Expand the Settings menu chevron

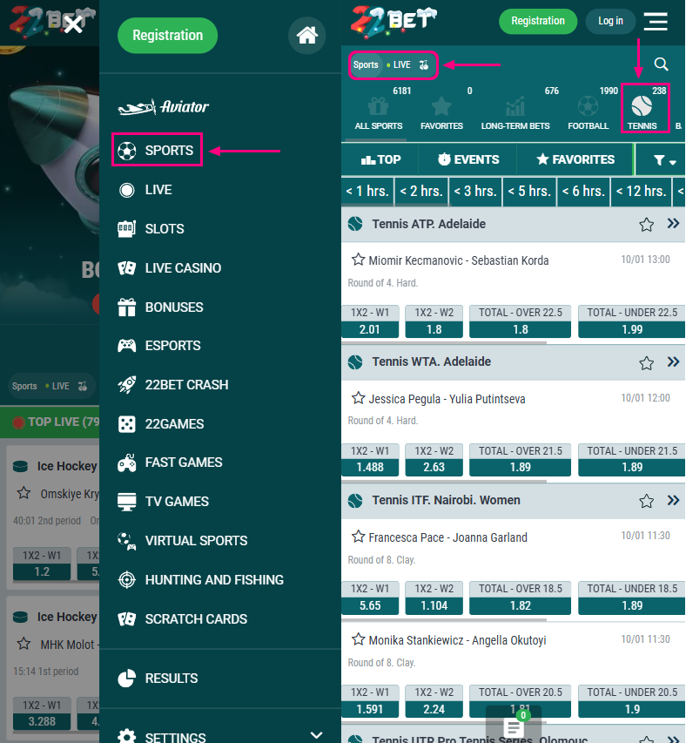tap(317, 736)
